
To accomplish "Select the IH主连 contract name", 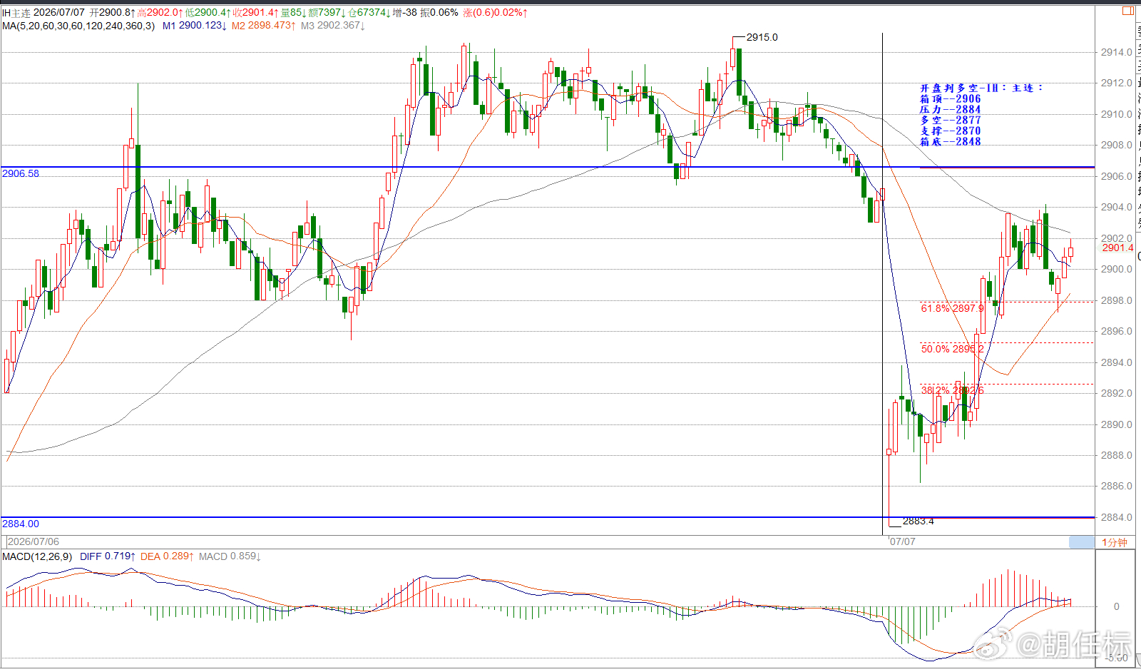I will pos(16,13).
